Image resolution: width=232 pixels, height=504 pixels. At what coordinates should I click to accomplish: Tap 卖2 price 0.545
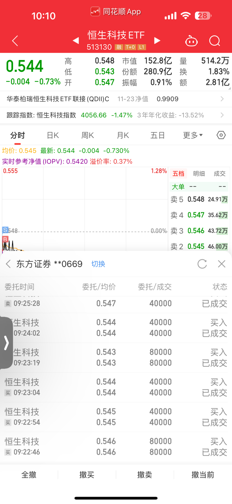(196, 246)
